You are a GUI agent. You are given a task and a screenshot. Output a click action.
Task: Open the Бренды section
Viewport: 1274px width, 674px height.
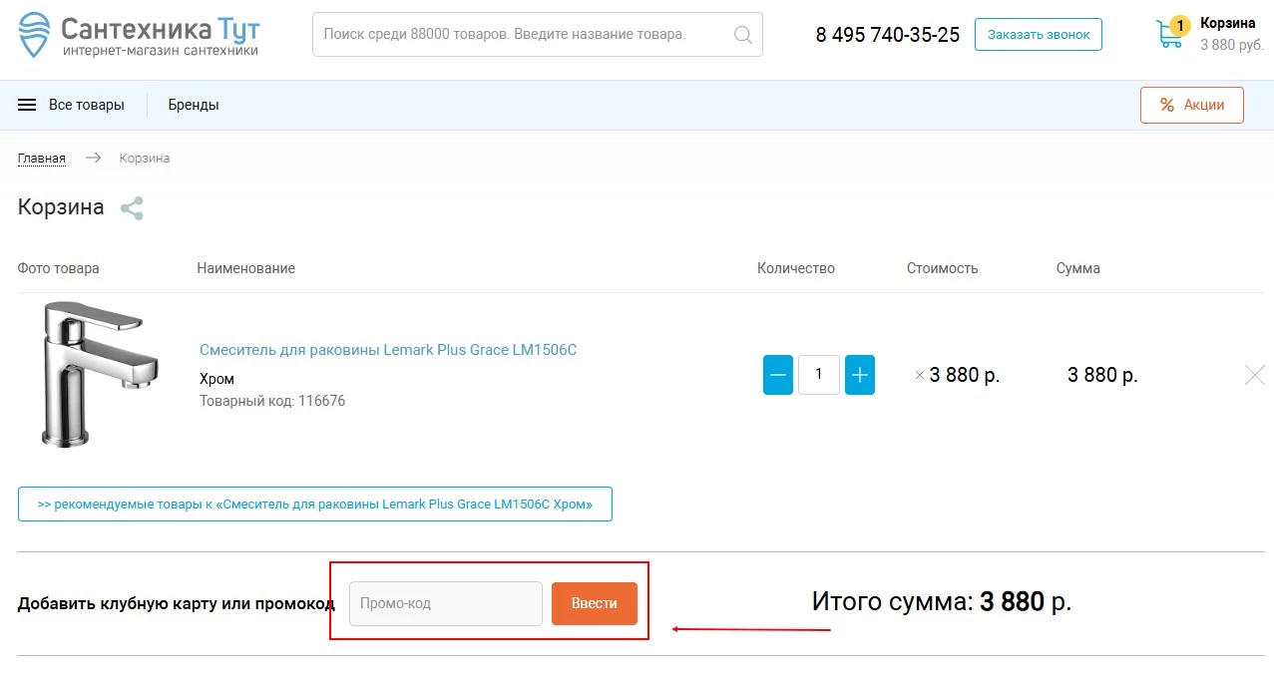[193, 104]
